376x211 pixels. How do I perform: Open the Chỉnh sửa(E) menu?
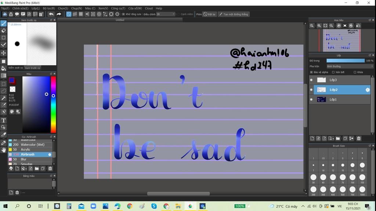[x=21, y=8]
